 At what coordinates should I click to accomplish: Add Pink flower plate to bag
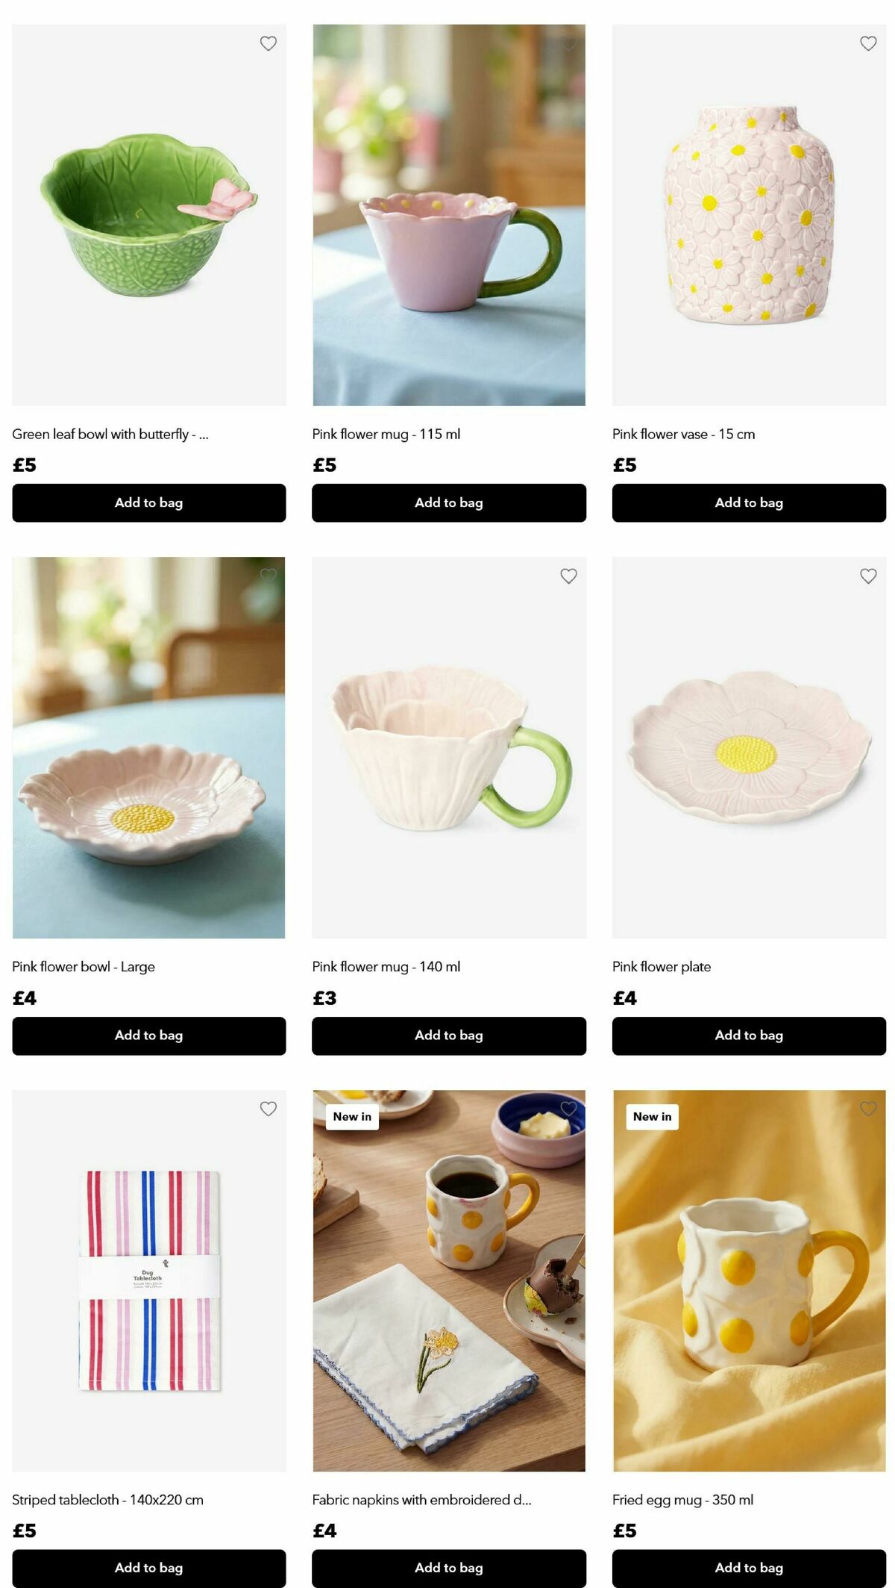pyautogui.click(x=749, y=1036)
